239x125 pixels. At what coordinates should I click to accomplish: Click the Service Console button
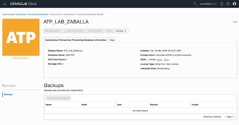coord(74,31)
